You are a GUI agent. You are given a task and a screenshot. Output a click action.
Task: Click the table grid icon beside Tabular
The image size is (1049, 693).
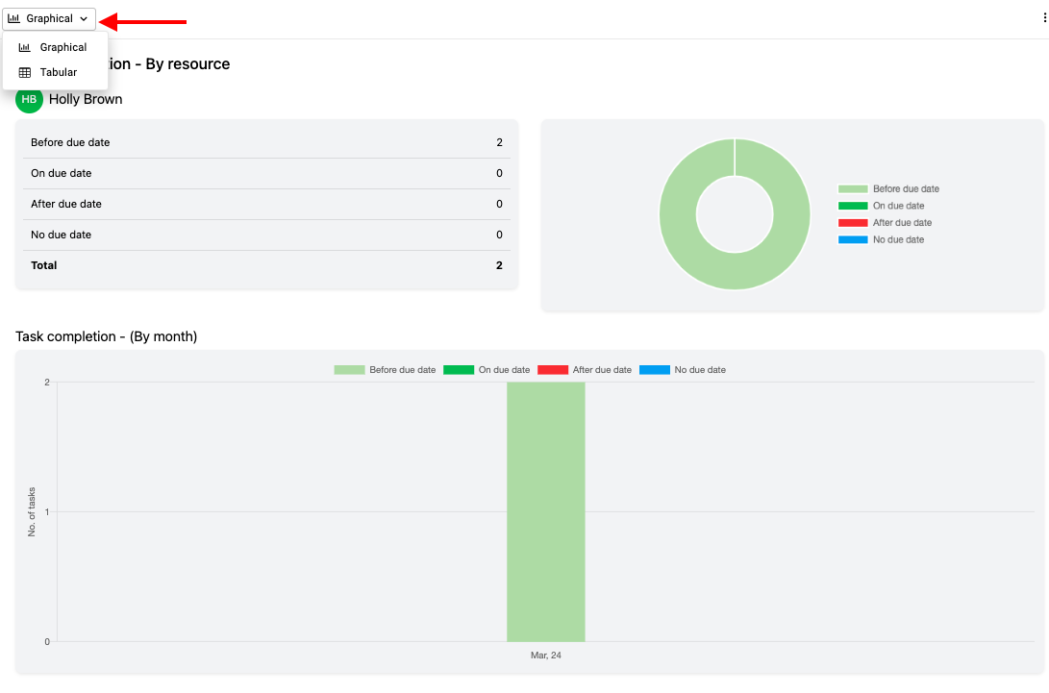coord(25,72)
